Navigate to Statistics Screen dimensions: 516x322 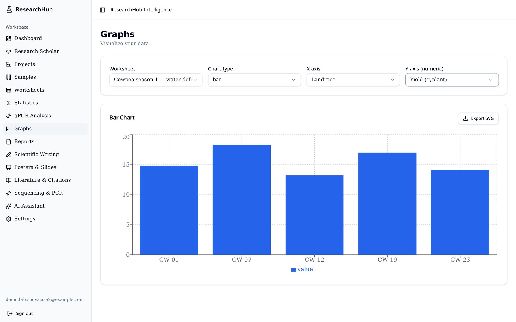coord(46,103)
